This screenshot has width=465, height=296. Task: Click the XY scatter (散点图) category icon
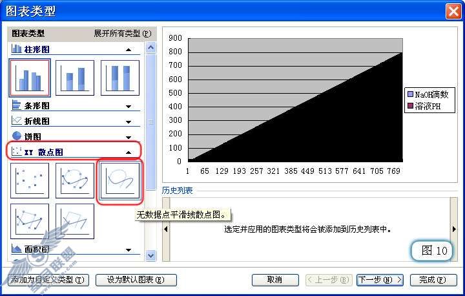pyautogui.click(x=17, y=151)
